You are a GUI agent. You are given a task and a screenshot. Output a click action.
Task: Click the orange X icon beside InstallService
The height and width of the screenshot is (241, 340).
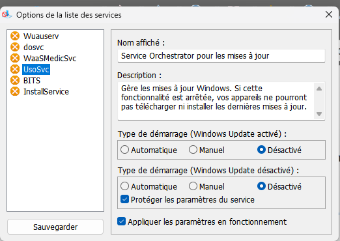[x=15, y=91]
